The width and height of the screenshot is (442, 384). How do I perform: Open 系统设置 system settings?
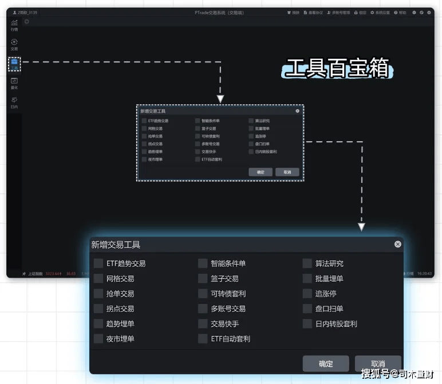click(380, 13)
